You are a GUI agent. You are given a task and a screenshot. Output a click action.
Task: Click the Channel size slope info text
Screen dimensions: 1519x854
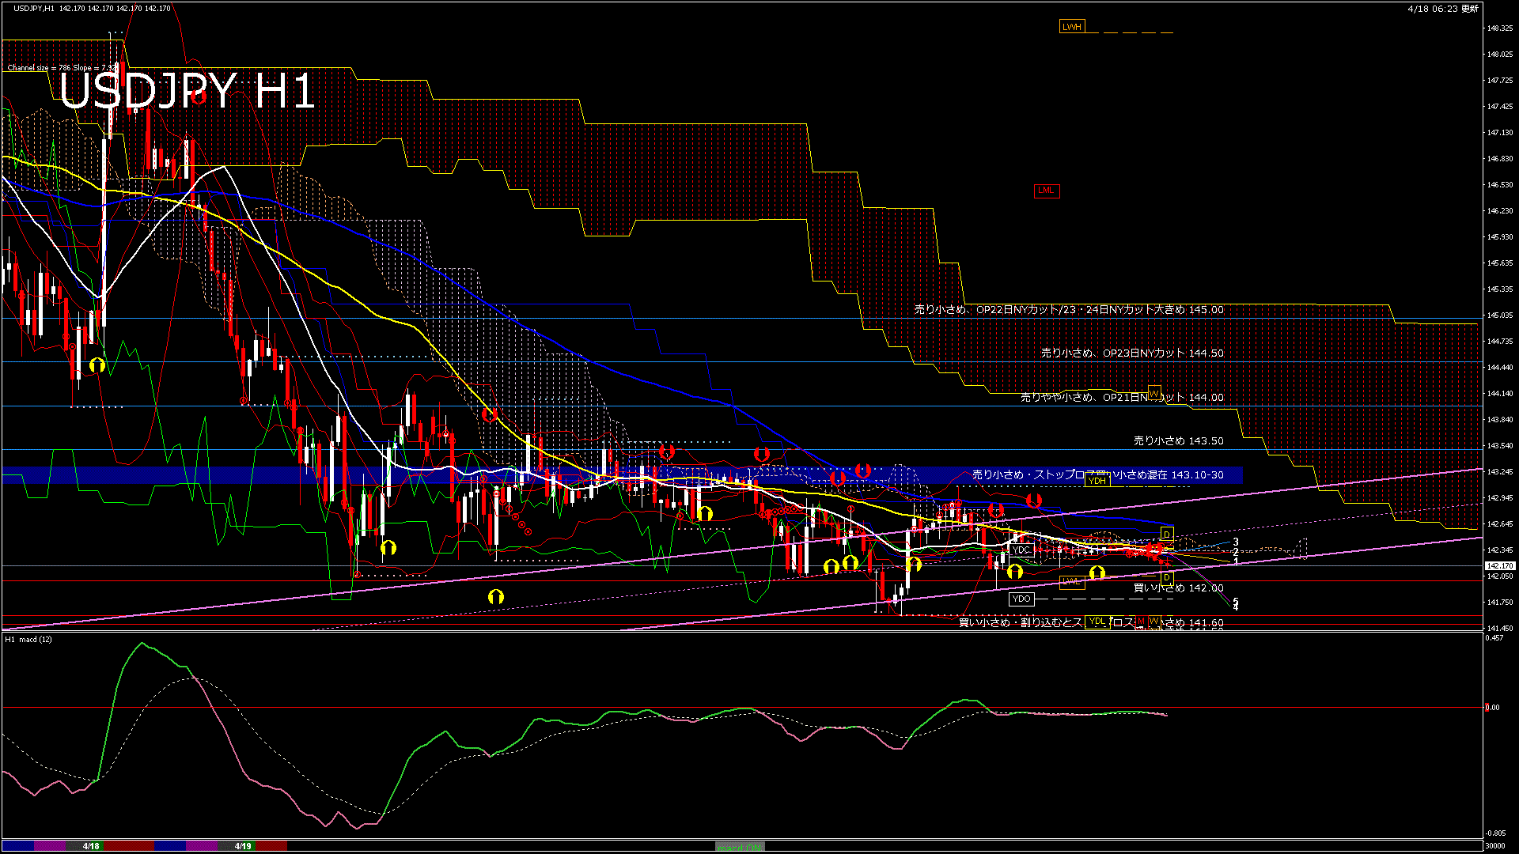pyautogui.click(x=62, y=68)
